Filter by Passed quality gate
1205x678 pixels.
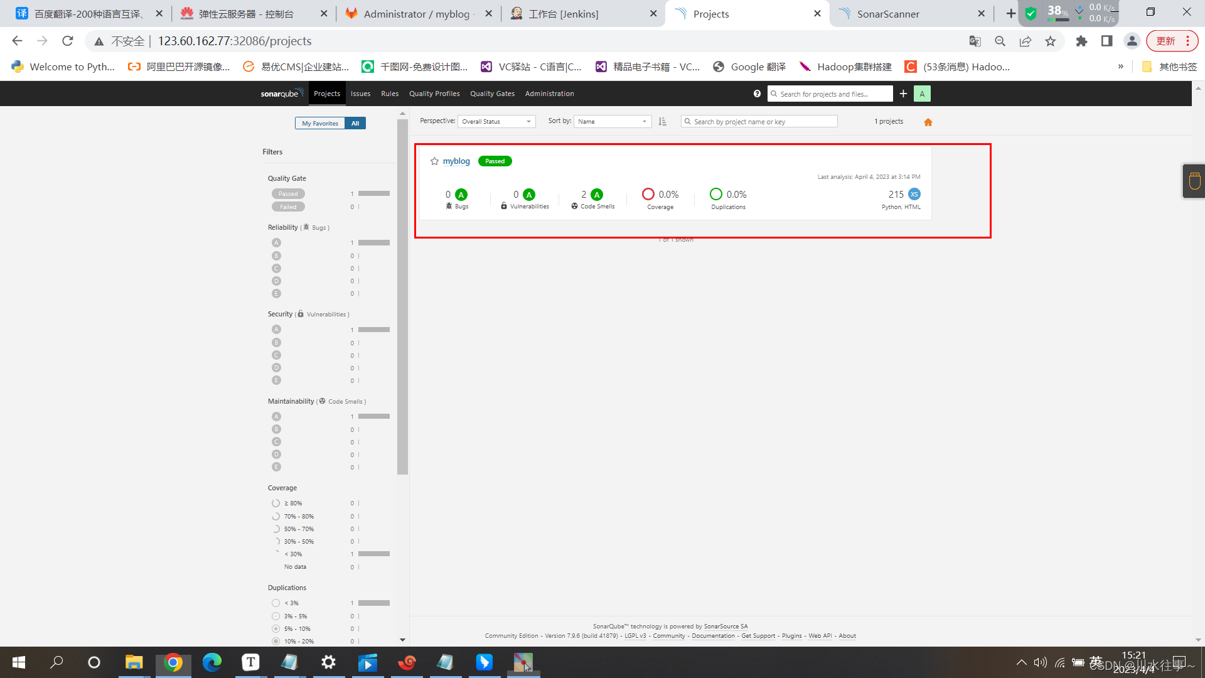click(x=288, y=194)
